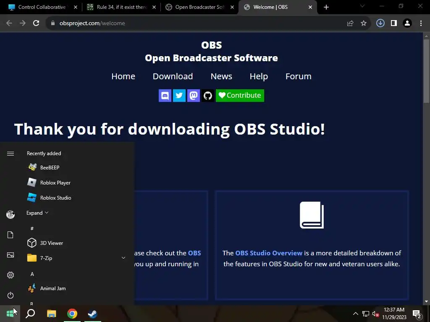Open OBS GitHub icon link
430x322 pixels.
(207, 96)
